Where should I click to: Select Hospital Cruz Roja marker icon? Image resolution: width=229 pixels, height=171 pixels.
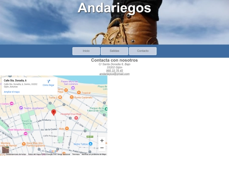pos(76,118)
